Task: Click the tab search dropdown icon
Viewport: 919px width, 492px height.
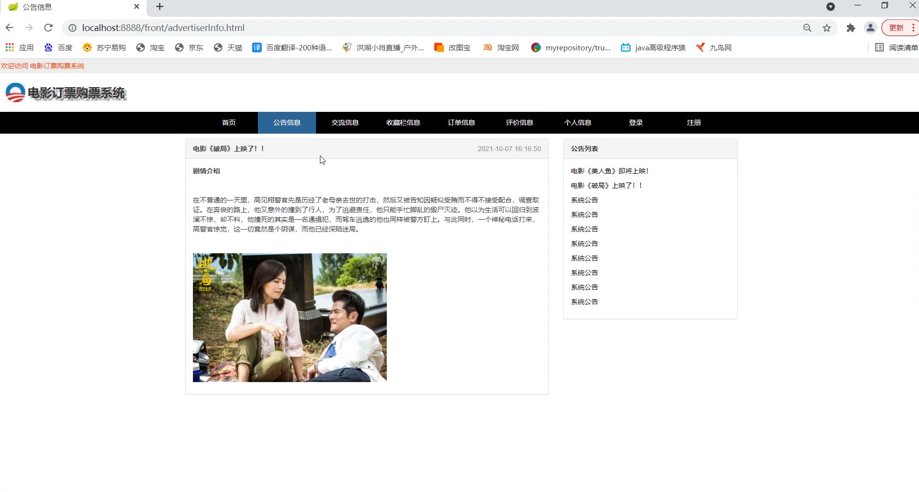Action: (830, 7)
